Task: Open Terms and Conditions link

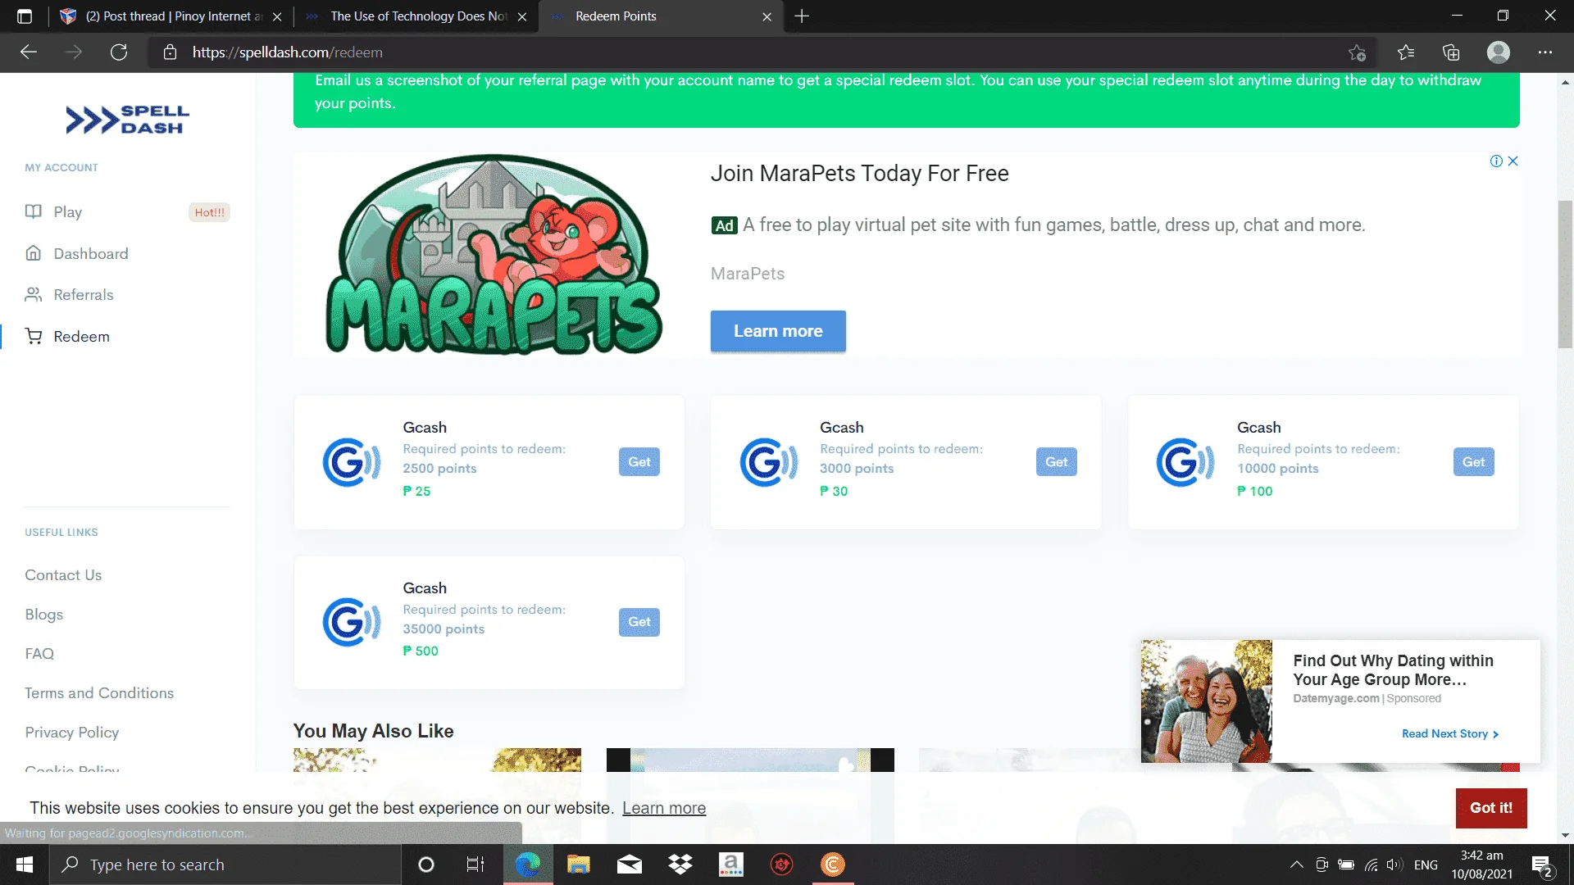Action: [x=99, y=693]
